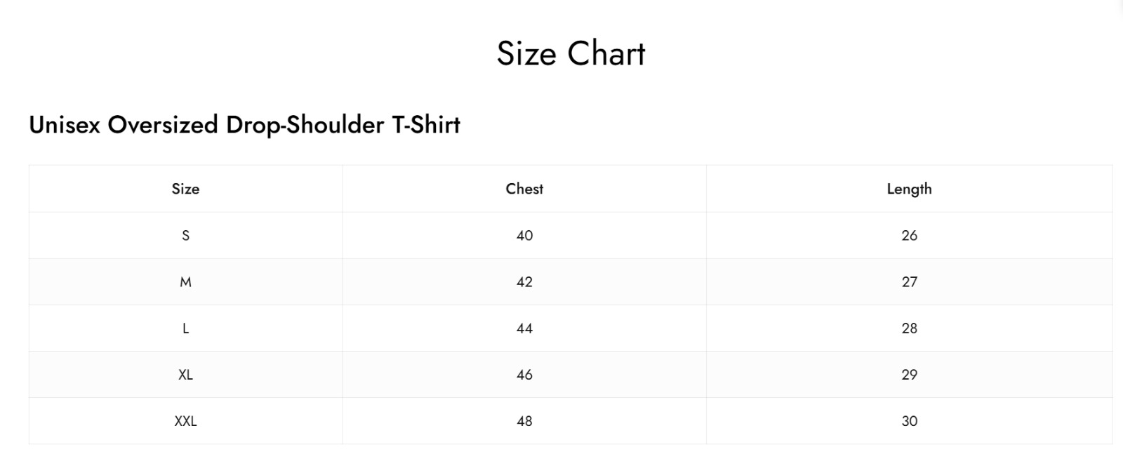1123x473 pixels.
Task: Select the Length column header
Action: [x=909, y=189]
